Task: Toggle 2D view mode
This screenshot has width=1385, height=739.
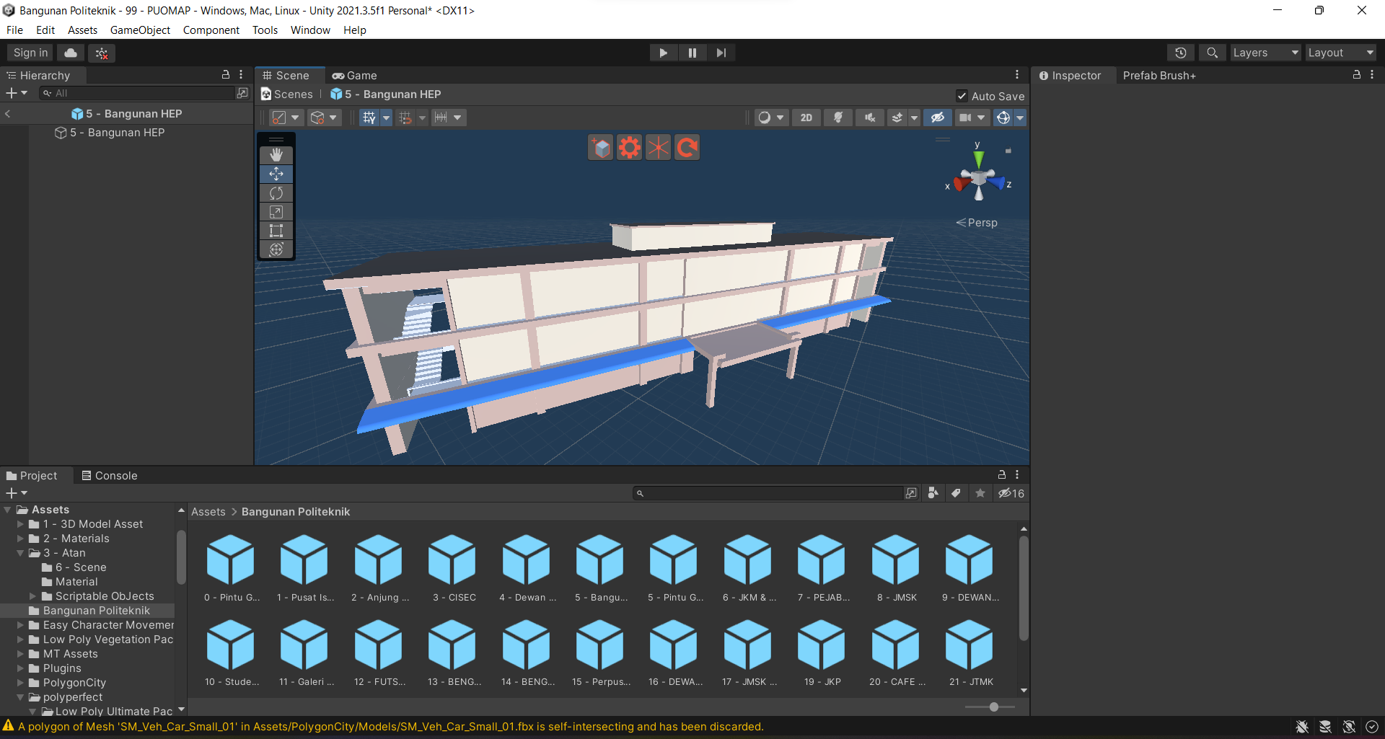Action: tap(806, 118)
